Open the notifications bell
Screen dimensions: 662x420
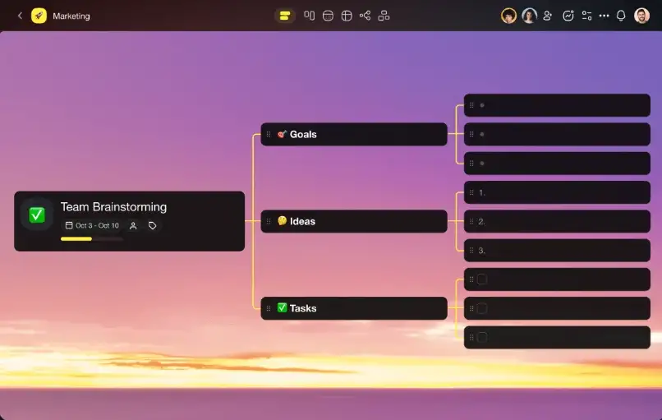(621, 16)
